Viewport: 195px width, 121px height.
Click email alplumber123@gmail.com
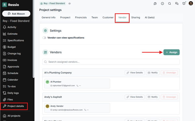[x=64, y=86]
